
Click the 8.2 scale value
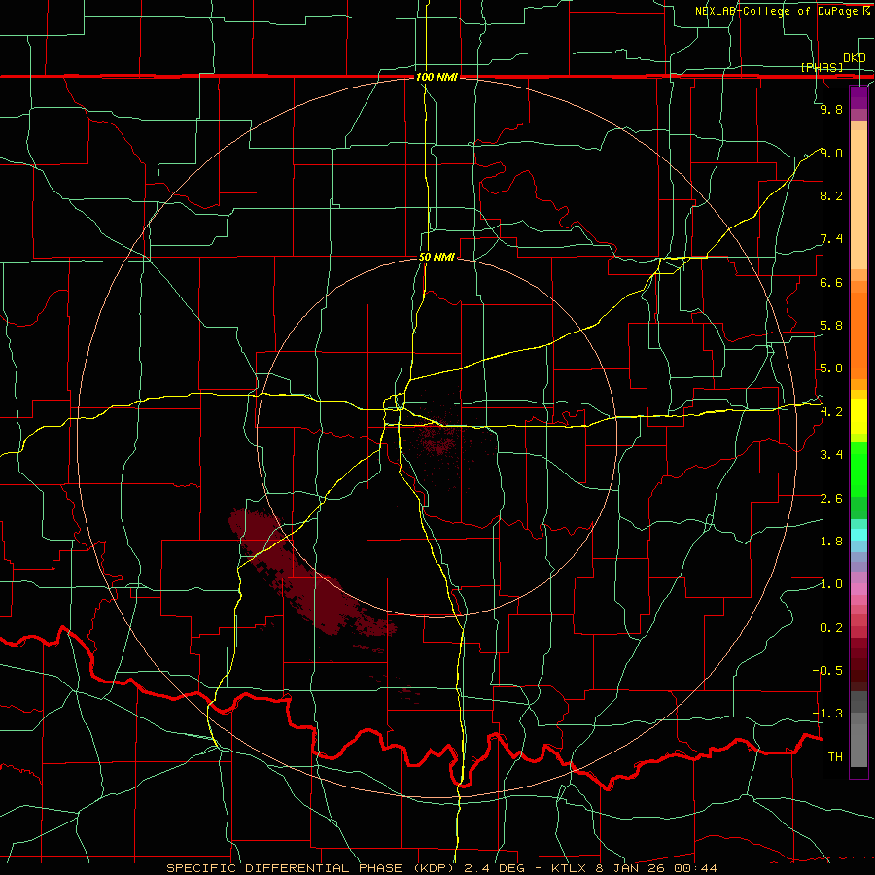click(x=831, y=195)
